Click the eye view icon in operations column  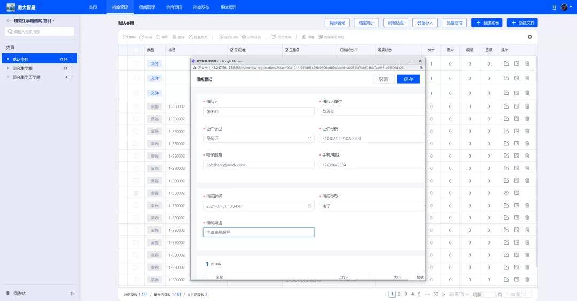tap(506, 193)
